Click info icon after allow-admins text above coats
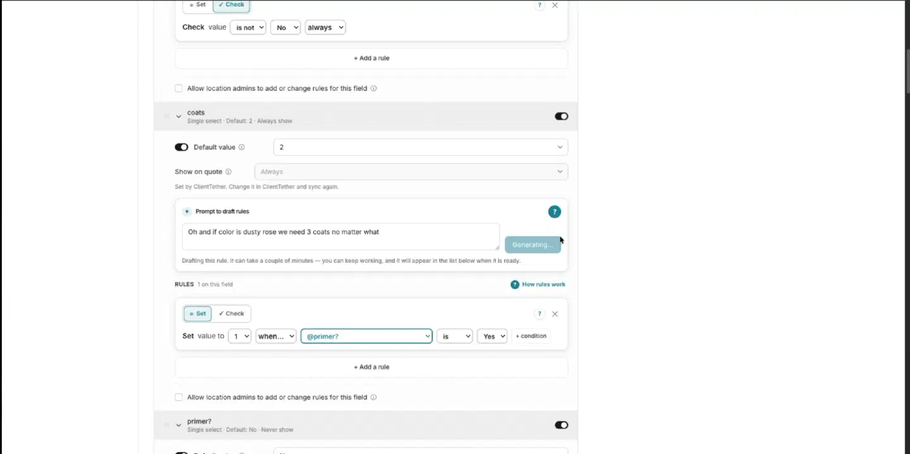This screenshot has height=454, width=910. pyautogui.click(x=373, y=88)
